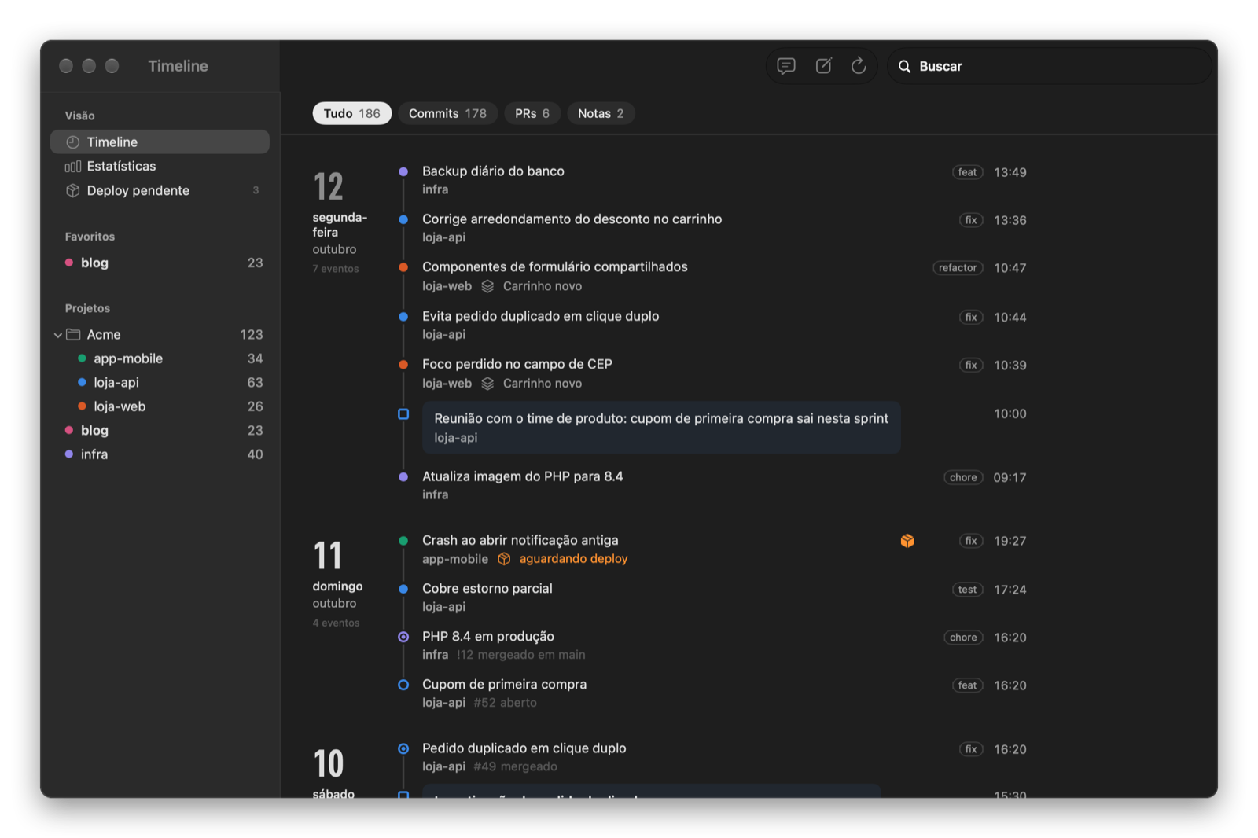1258x838 pixels.
Task: Open the comment bubble toolbar icon
Action: click(785, 66)
